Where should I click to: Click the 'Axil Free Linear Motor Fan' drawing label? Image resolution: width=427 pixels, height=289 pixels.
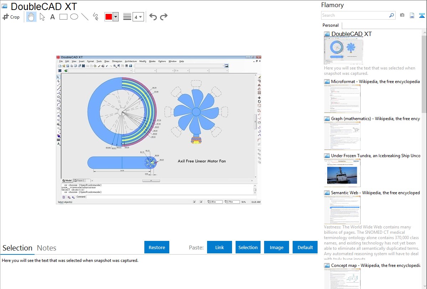tap(202, 161)
